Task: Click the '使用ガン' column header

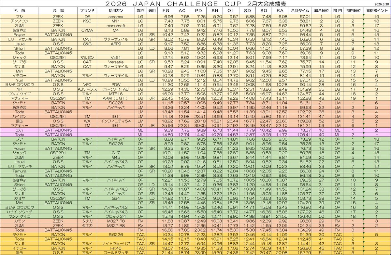Action: coord(116,10)
